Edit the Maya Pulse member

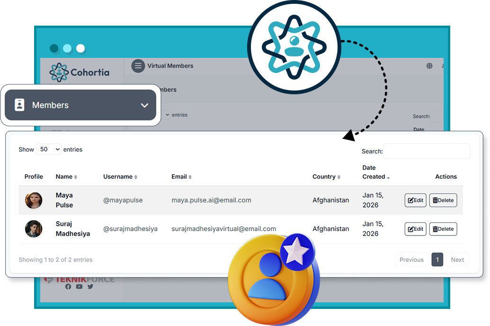415,200
